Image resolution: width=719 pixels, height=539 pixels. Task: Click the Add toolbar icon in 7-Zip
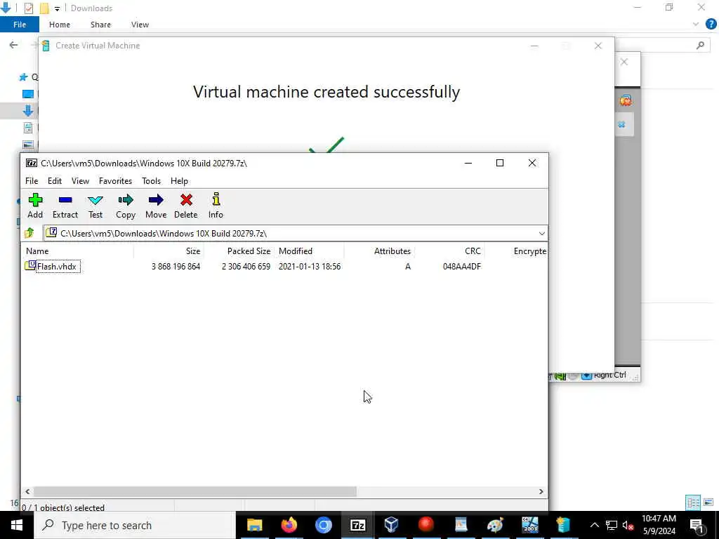(x=35, y=206)
